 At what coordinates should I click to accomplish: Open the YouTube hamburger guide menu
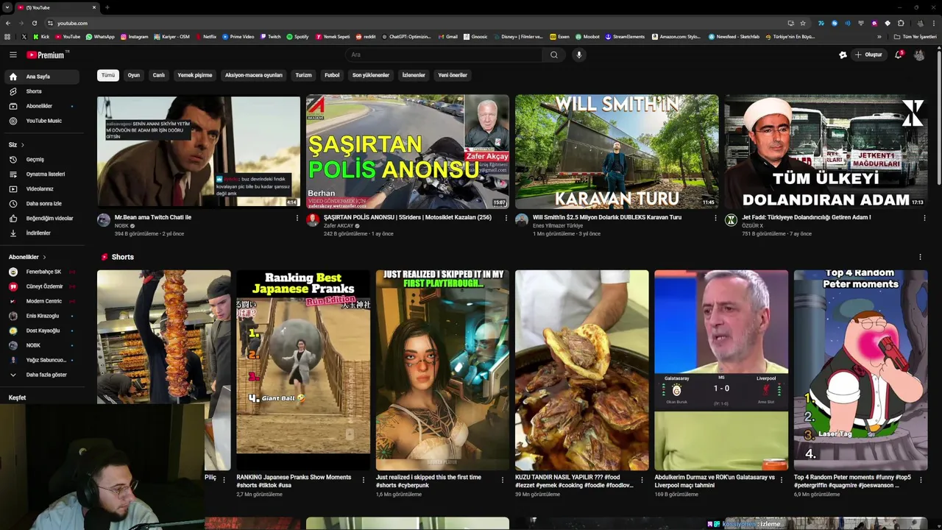(x=13, y=54)
